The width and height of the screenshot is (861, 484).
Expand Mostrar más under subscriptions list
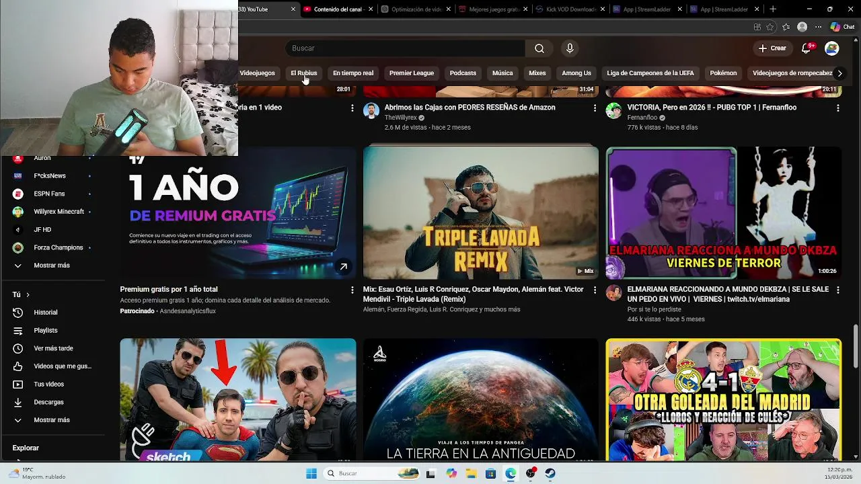tap(52, 266)
